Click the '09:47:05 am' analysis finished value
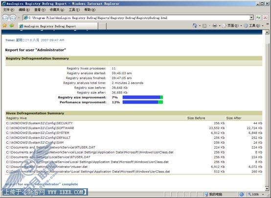The height and width of the screenshot is (198, 271). pos(122,78)
